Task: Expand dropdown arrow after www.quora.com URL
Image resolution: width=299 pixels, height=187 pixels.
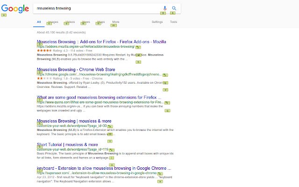Action: 166,102
